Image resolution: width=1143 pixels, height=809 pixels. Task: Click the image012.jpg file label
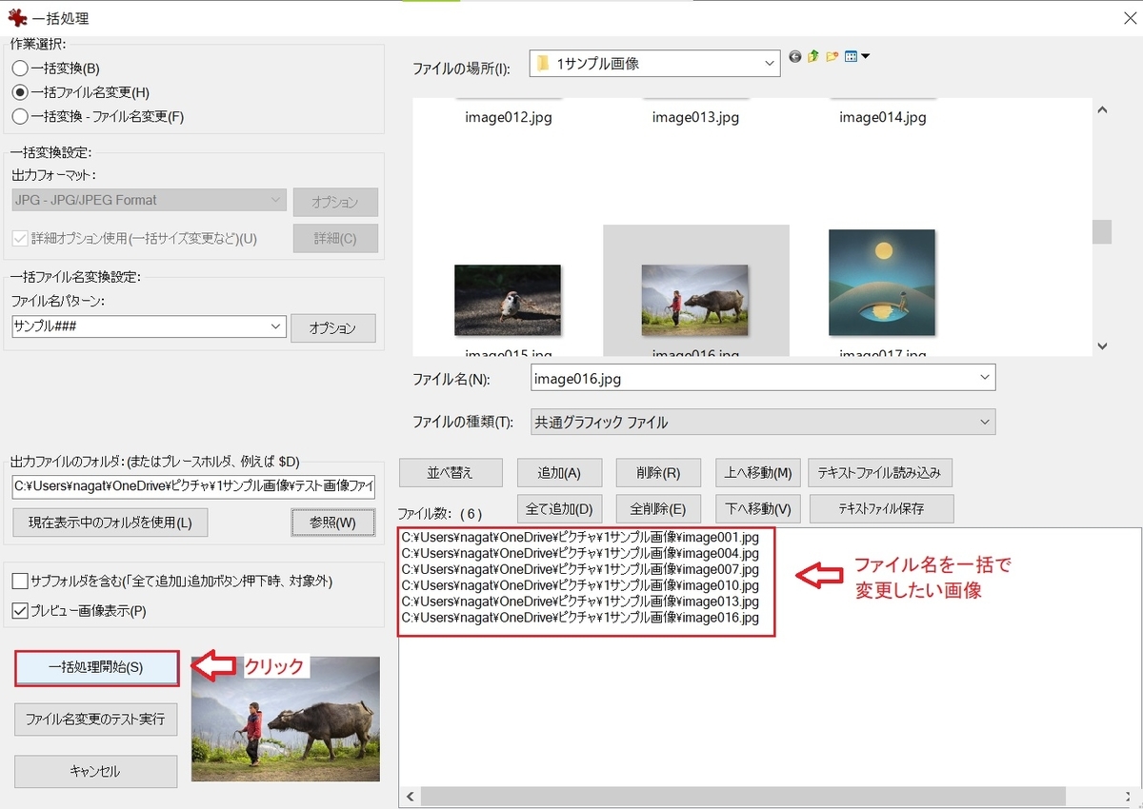tap(509, 117)
